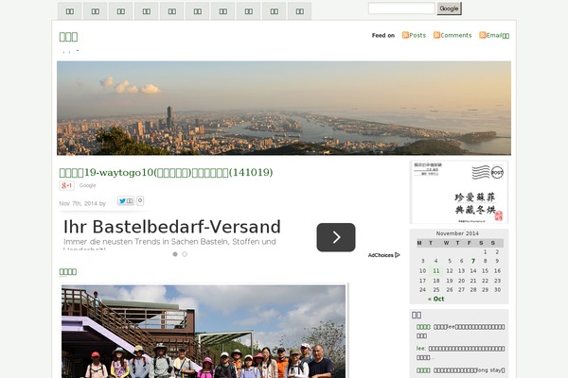Click calendar date 15
This screenshot has height=378, width=568.
[x=485, y=270]
